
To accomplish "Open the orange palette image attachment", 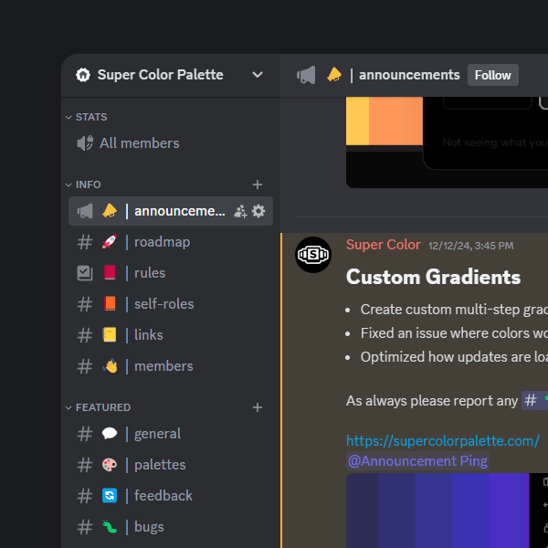I will 447,142.
